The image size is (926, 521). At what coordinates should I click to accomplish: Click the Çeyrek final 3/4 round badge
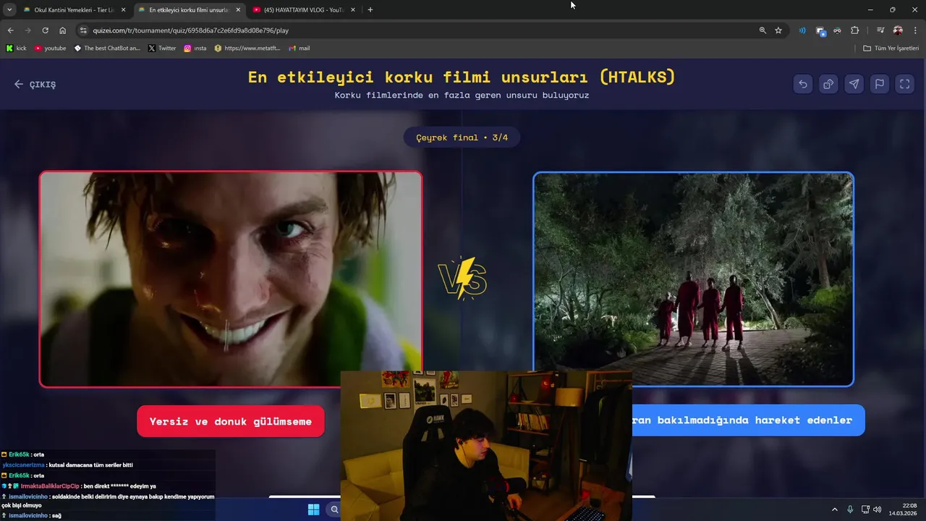462,137
